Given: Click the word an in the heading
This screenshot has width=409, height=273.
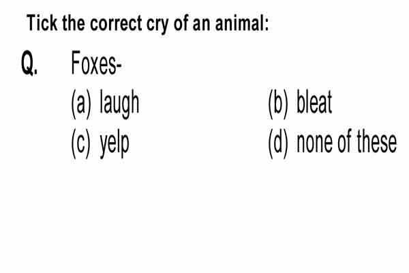Looking at the screenshot, I should click(x=201, y=25).
